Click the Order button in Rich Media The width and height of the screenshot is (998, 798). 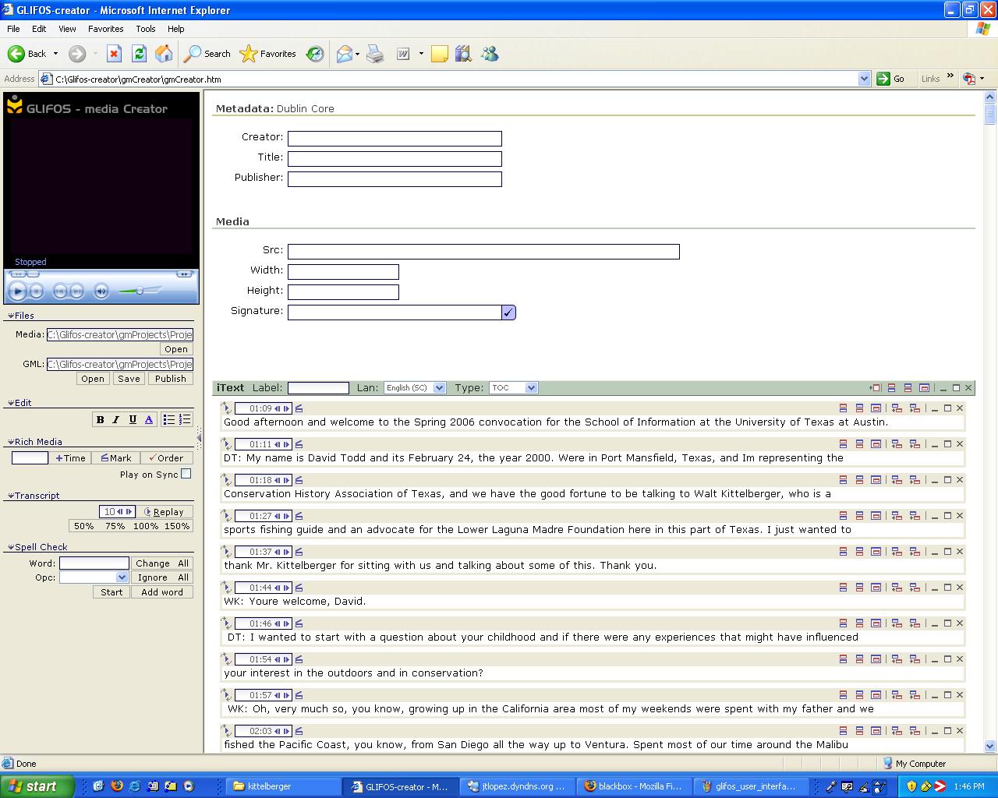coord(167,458)
